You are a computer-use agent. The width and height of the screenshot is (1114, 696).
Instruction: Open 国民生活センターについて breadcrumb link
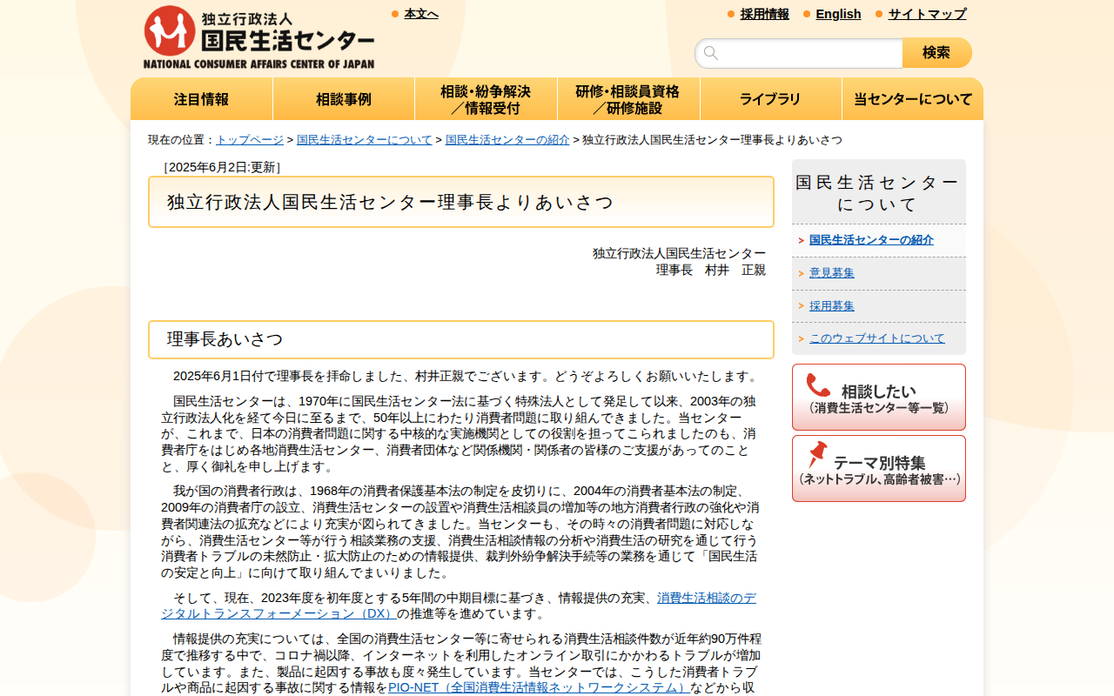[x=365, y=140]
